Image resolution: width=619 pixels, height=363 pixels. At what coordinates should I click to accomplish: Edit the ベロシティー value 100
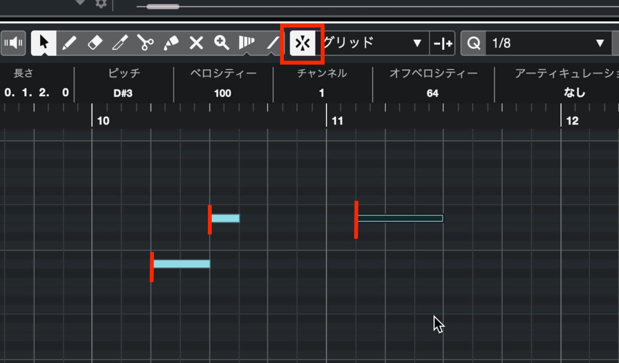point(223,93)
